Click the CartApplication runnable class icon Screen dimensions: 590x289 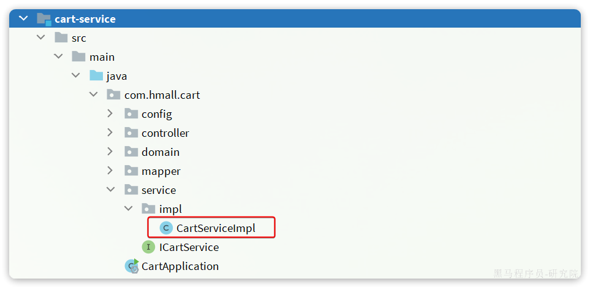pyautogui.click(x=132, y=266)
